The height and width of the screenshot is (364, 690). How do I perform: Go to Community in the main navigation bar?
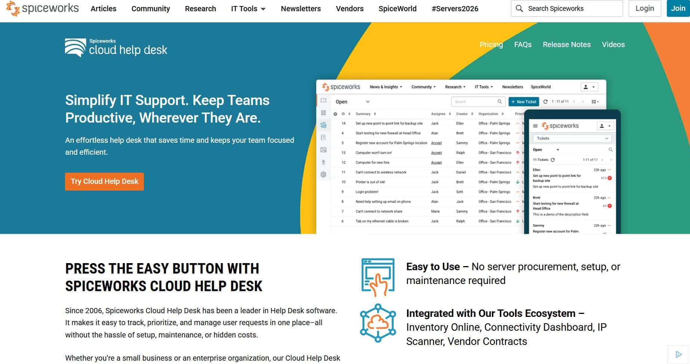(x=151, y=8)
